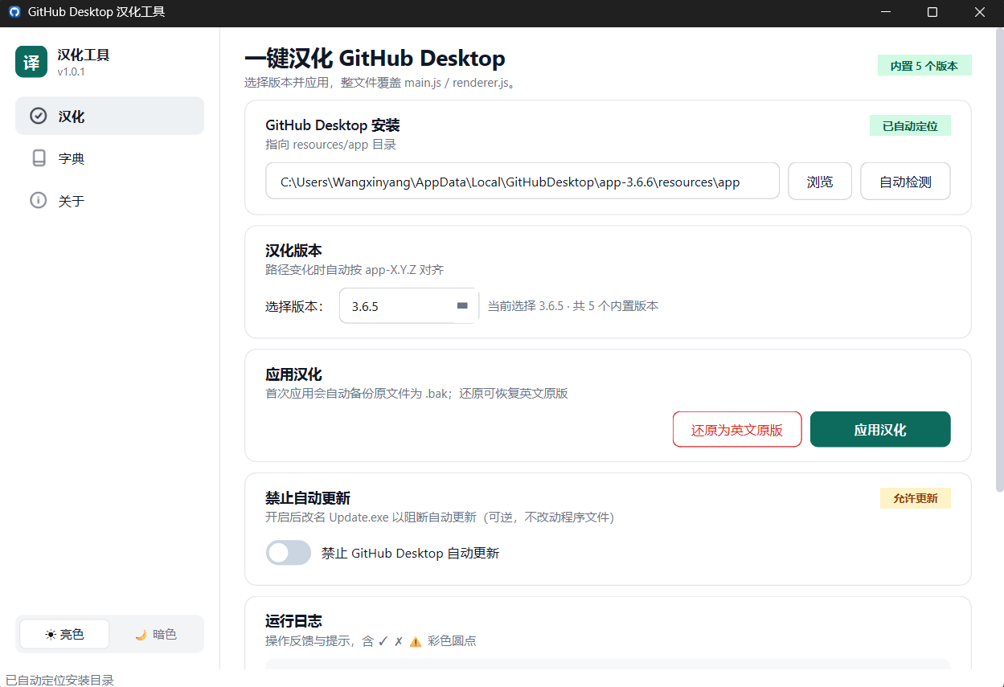Click the 已自动定位 status badge

(910, 126)
